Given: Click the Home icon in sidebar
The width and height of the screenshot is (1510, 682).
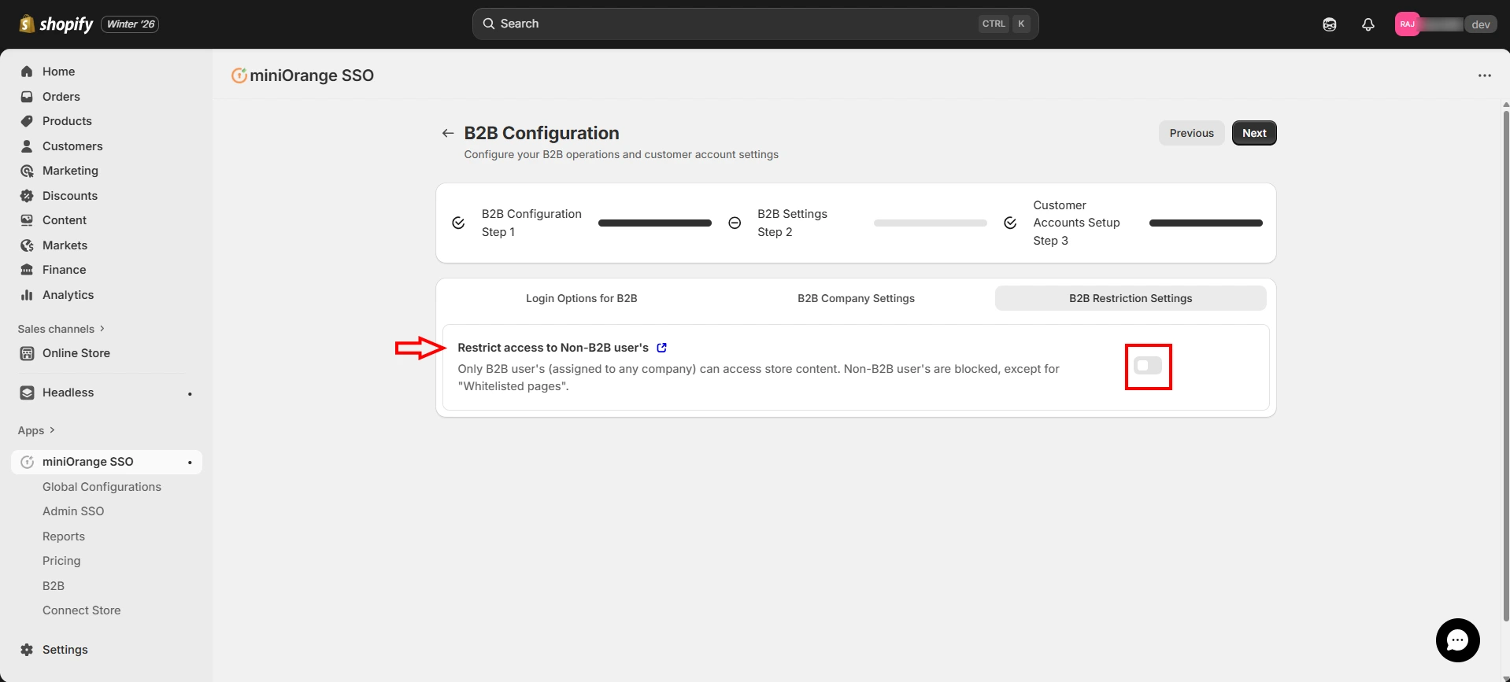Looking at the screenshot, I should click(x=27, y=72).
